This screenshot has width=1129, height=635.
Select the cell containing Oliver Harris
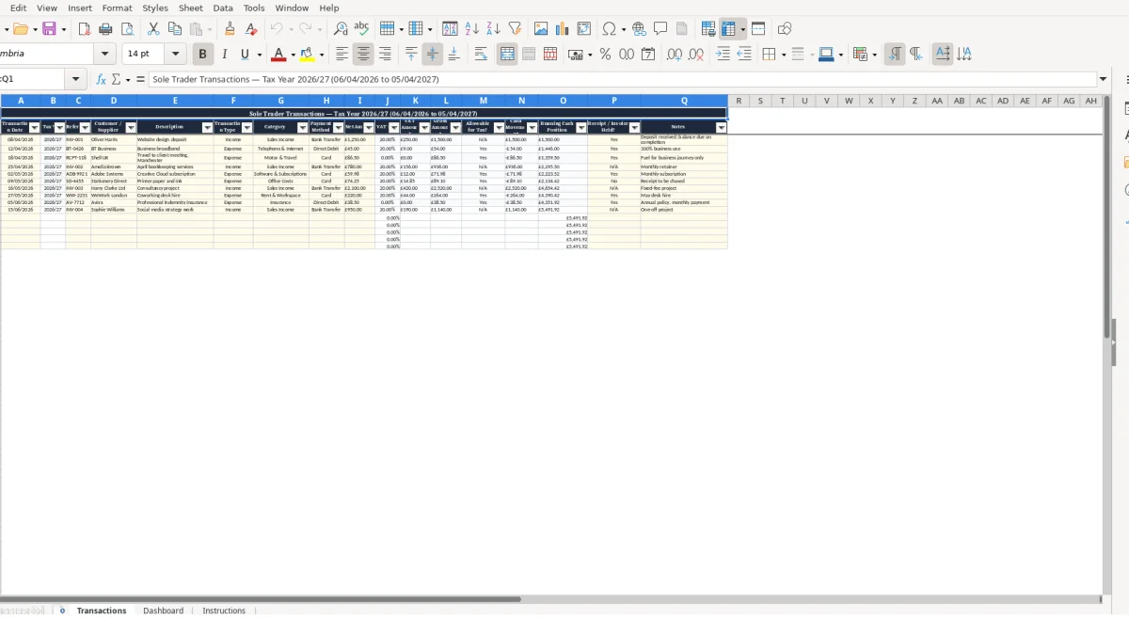click(114, 139)
